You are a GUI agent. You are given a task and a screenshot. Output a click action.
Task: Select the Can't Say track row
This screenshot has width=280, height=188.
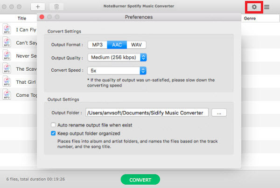tap(19, 42)
